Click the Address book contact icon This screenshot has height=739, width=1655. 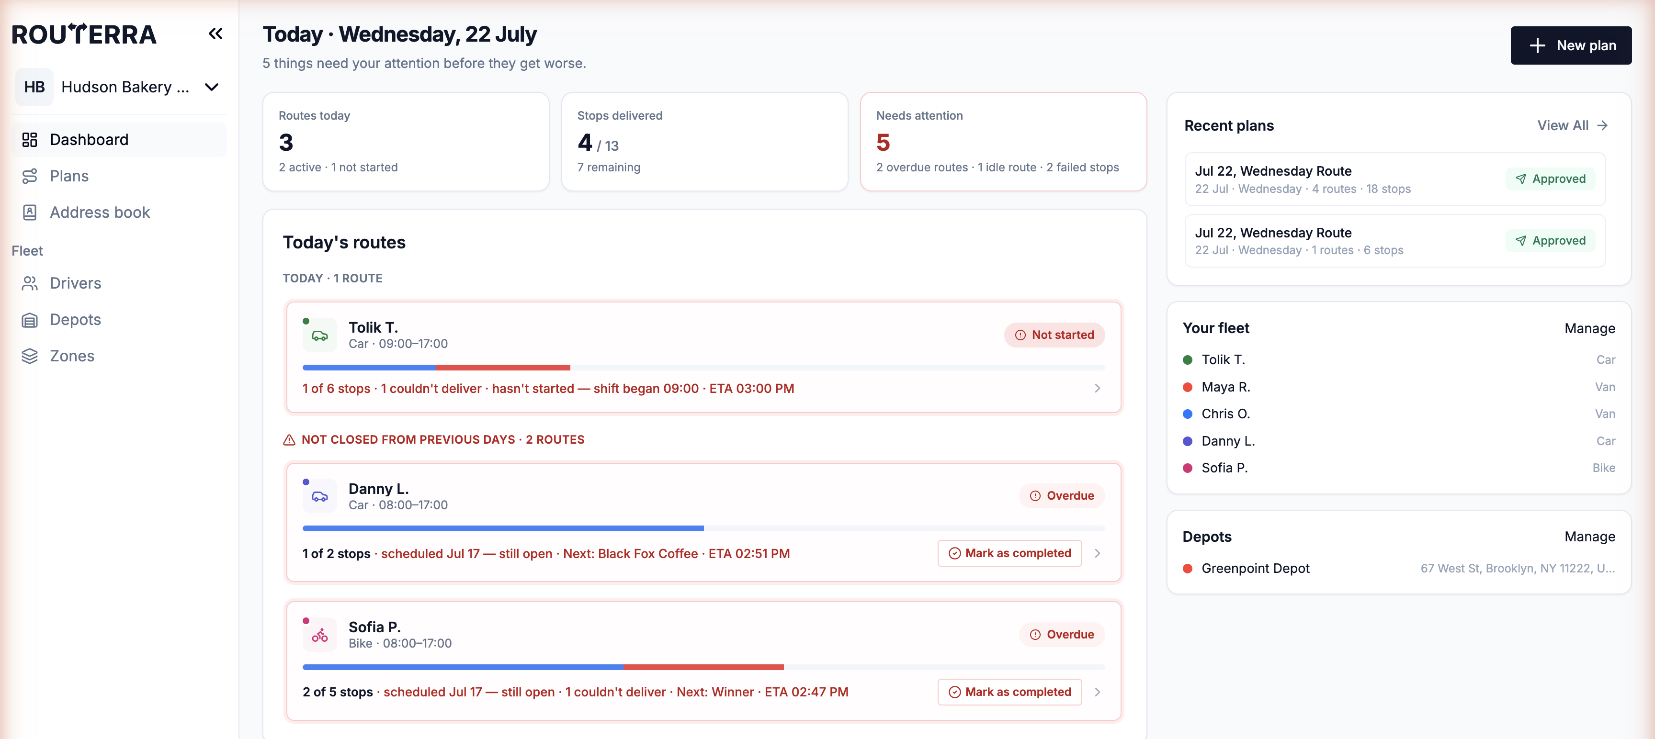(30, 213)
